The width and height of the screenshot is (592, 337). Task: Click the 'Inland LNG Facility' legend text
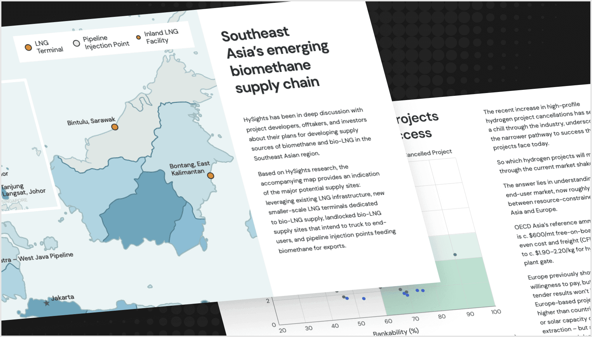[162, 37]
